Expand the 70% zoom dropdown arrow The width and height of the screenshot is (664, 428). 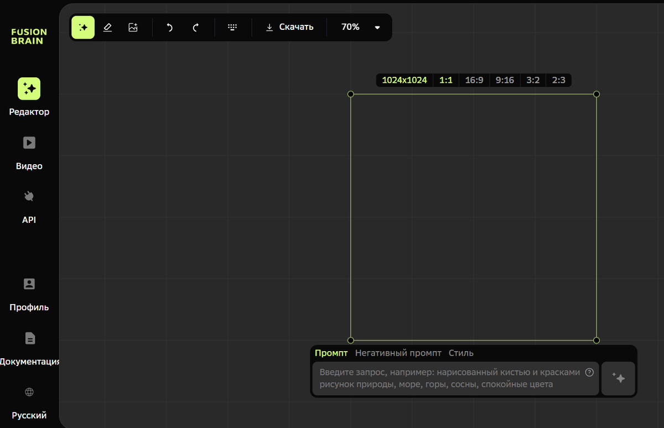click(377, 27)
